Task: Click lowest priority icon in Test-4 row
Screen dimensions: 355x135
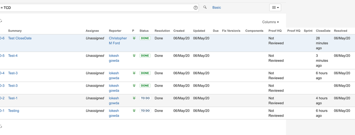Action: [x=134, y=55]
